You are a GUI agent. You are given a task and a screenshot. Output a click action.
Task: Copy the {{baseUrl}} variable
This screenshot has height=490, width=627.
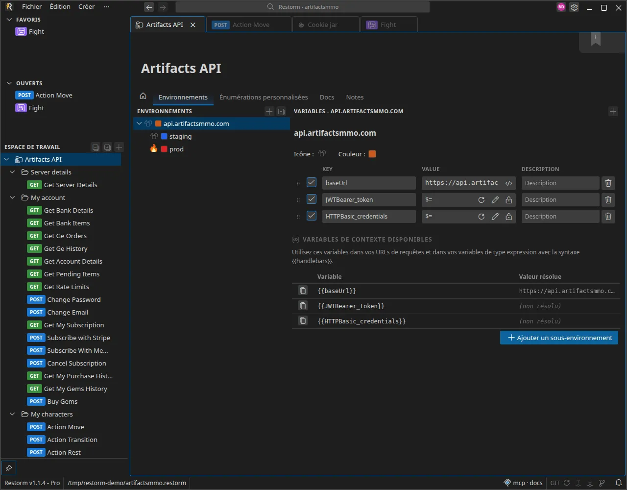303,291
